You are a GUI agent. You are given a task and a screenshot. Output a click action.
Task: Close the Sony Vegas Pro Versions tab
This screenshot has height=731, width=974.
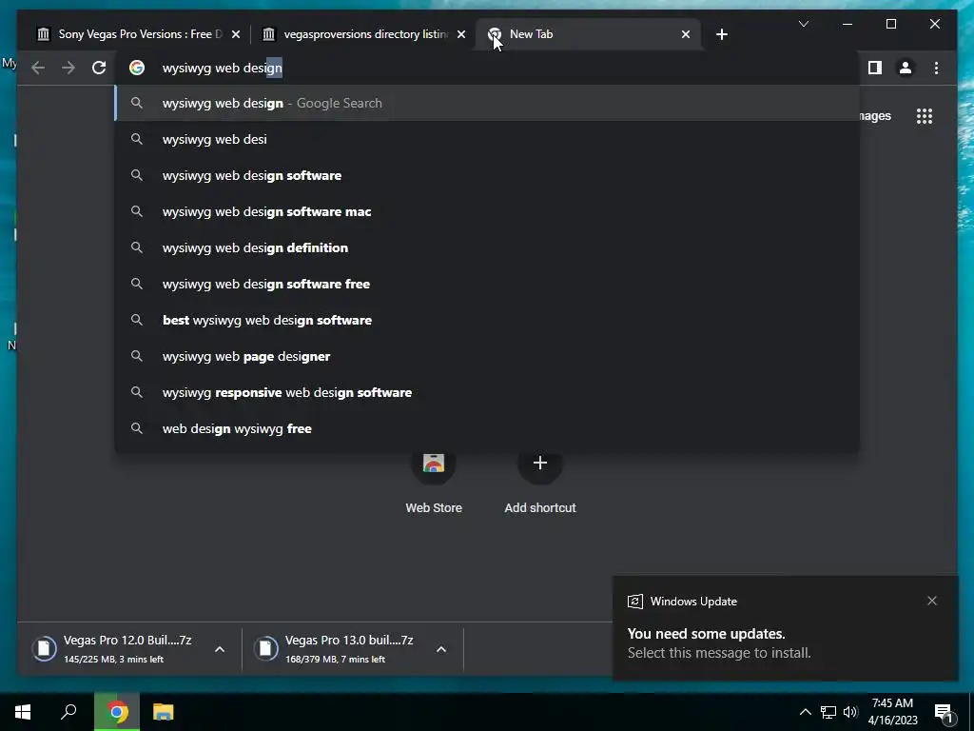point(236,34)
